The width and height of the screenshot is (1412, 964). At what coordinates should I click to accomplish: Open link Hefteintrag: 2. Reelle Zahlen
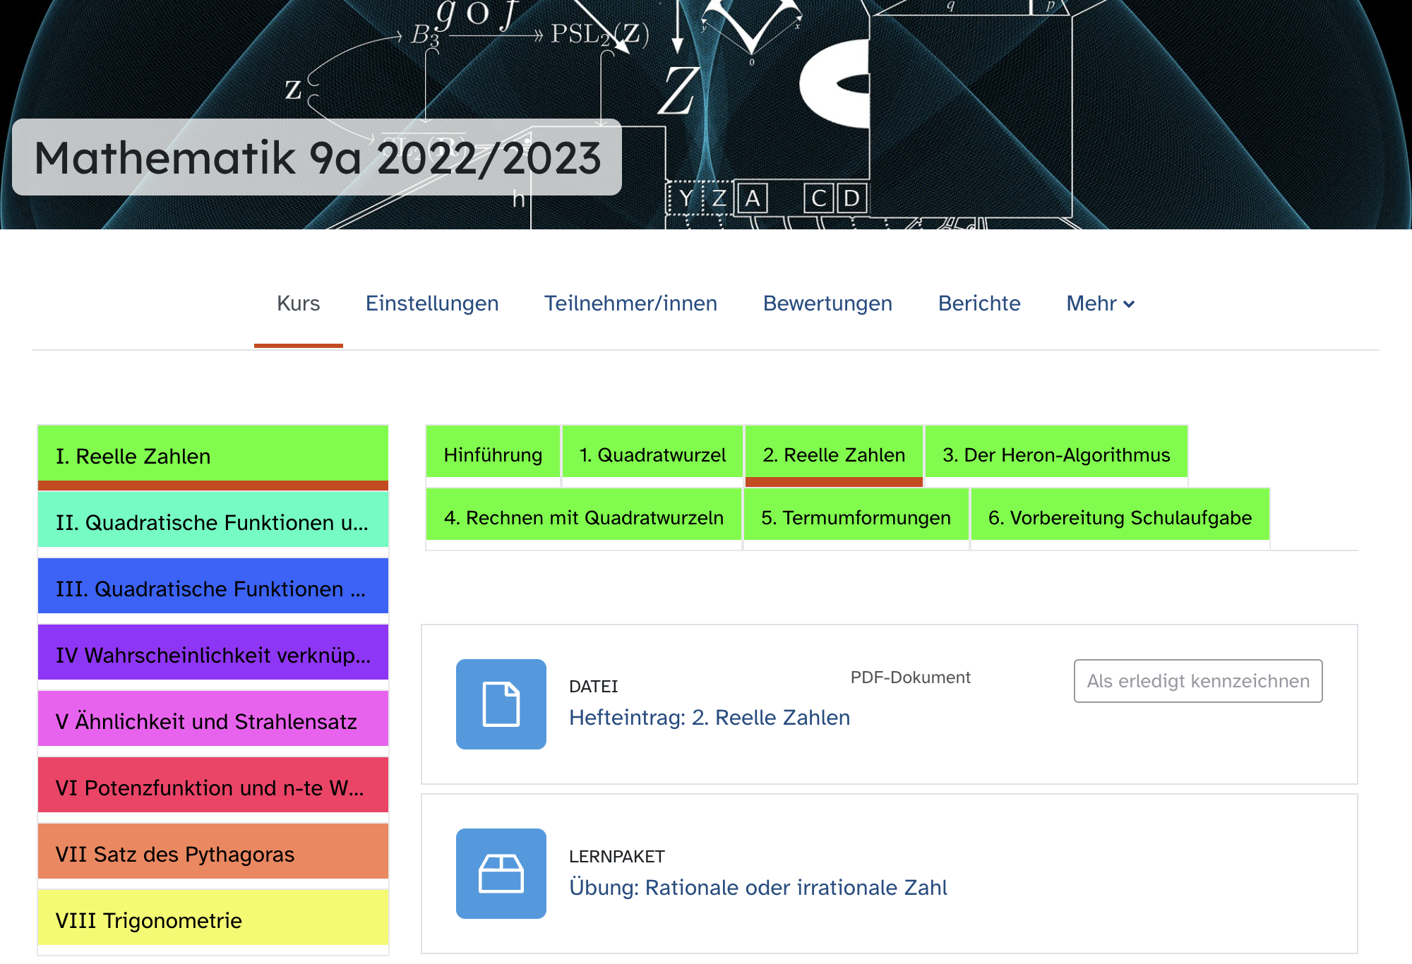[709, 718]
